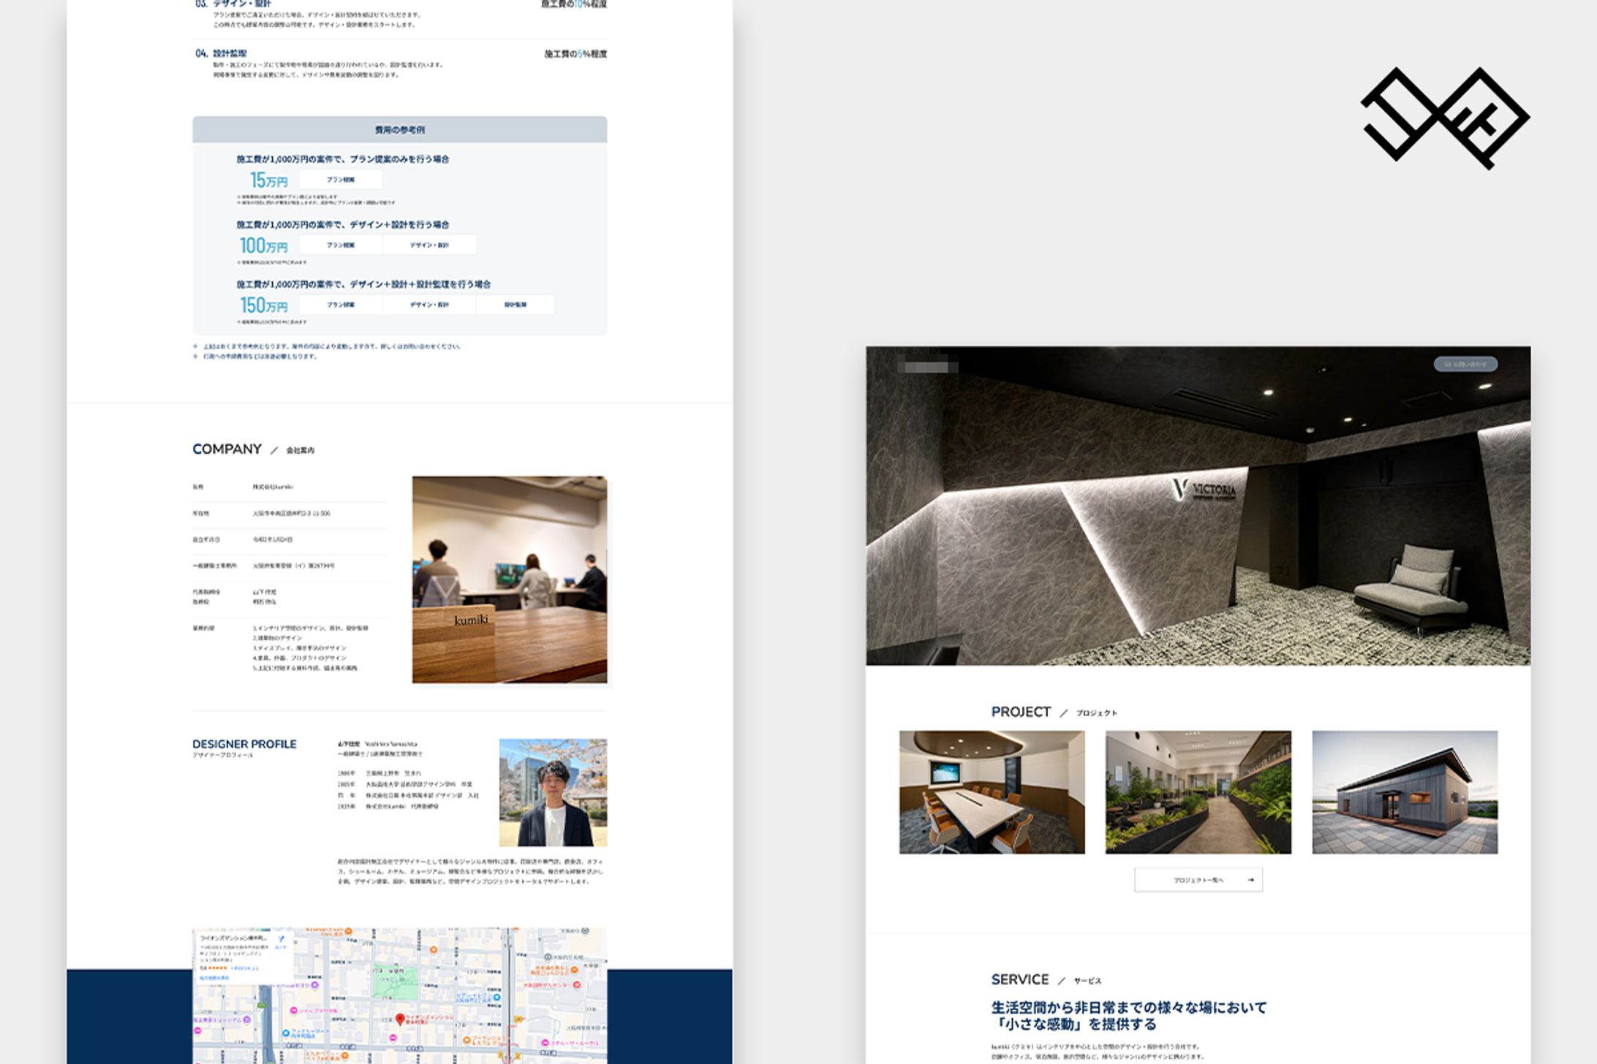This screenshot has height=1064, width=1597.
Task: Click the red hospital cross icon on the map
Action: pos(577,985)
